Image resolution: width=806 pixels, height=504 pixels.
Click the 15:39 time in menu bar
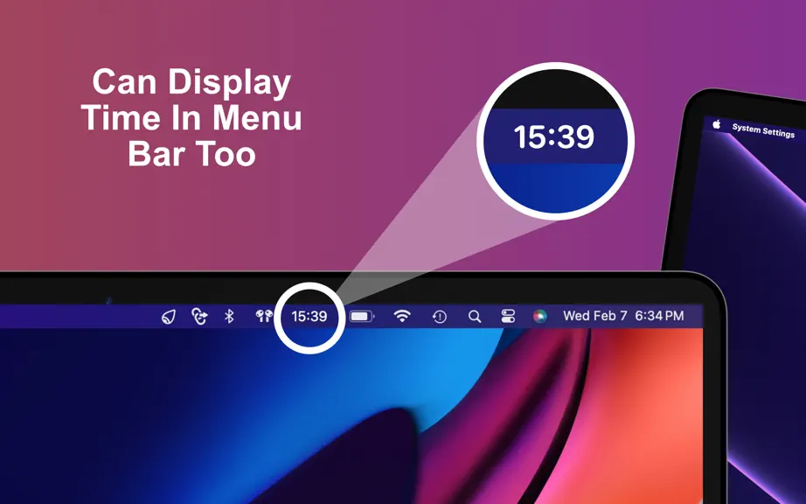pyautogui.click(x=309, y=316)
